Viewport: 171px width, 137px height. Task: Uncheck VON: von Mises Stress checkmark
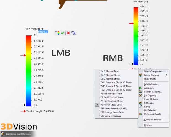[x=97, y=105]
